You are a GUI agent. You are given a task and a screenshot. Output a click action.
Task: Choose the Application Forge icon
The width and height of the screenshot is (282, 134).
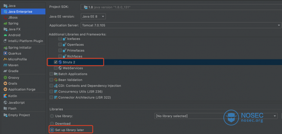pos(5,89)
